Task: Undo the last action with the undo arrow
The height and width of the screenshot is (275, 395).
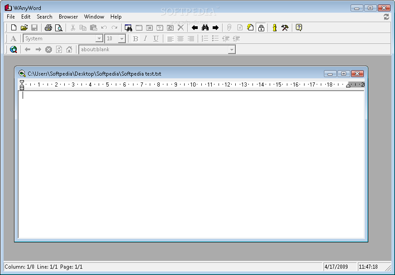Action: 104,28
